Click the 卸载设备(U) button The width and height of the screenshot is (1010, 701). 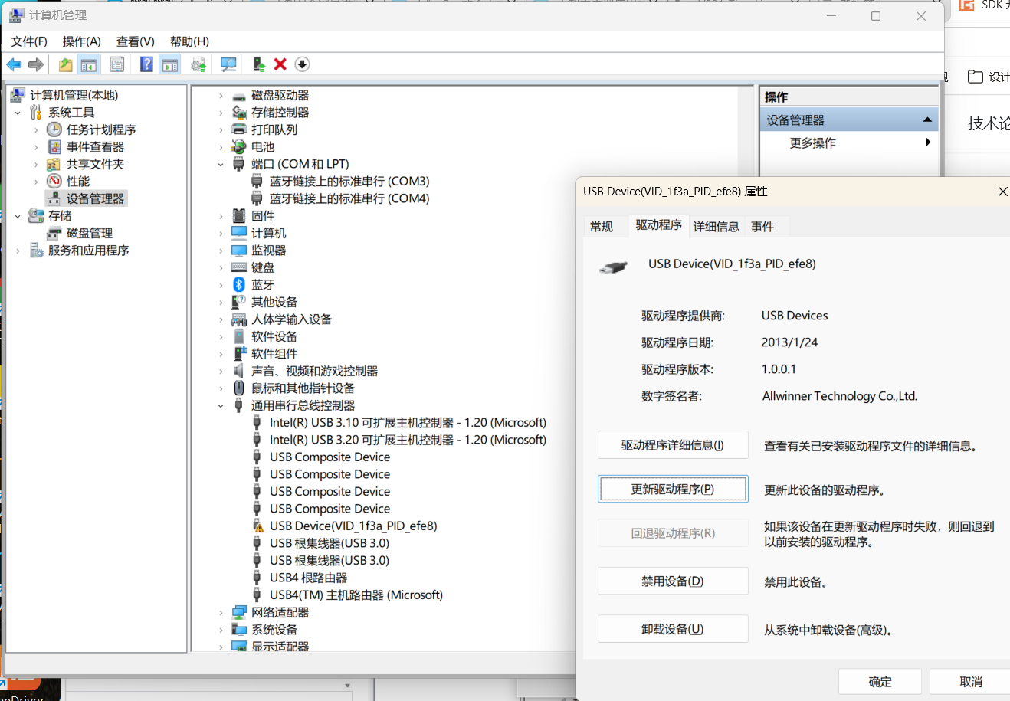[x=673, y=629]
